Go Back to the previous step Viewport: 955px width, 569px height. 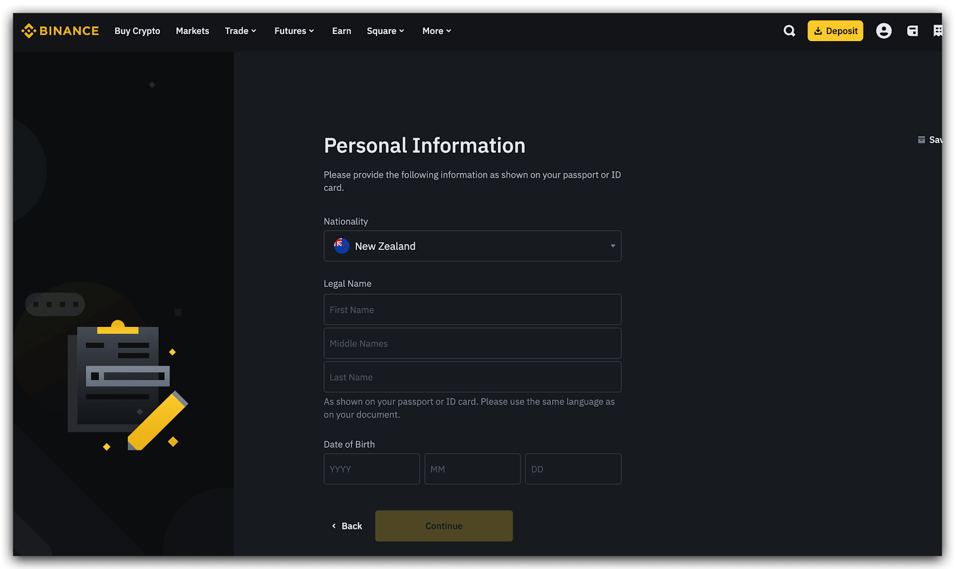coord(347,525)
